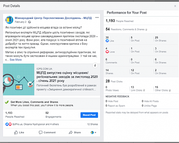Close the Post Details dialog
The height and width of the screenshot is (143, 179).
(175, 6)
